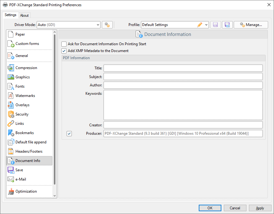Click the save profile as icon
This screenshot has height=214, width=274.
click(x=227, y=25)
